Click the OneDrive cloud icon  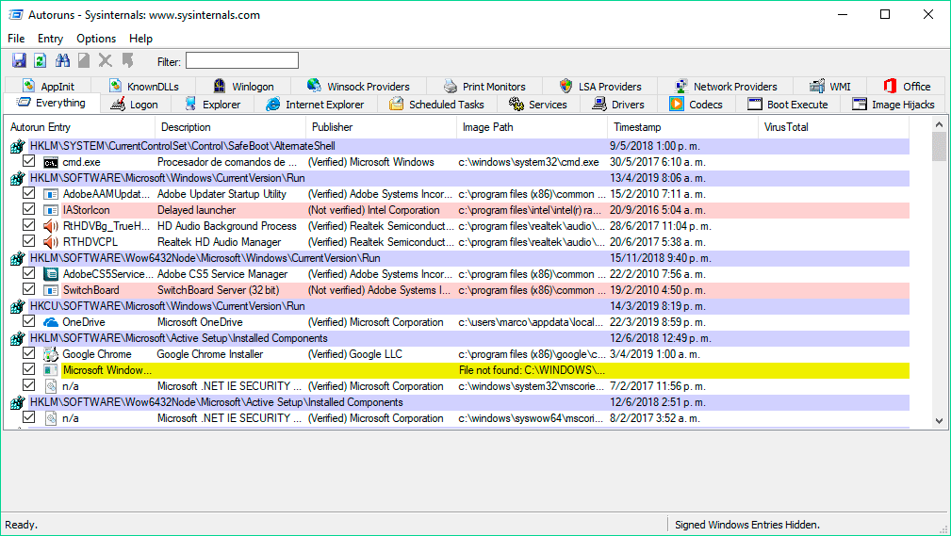point(51,322)
